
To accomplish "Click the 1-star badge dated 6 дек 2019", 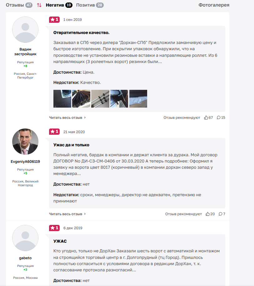I will (54, 228).
